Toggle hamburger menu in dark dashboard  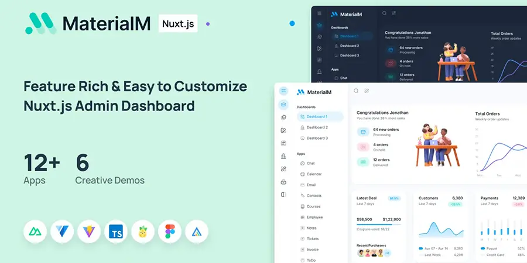(x=319, y=13)
